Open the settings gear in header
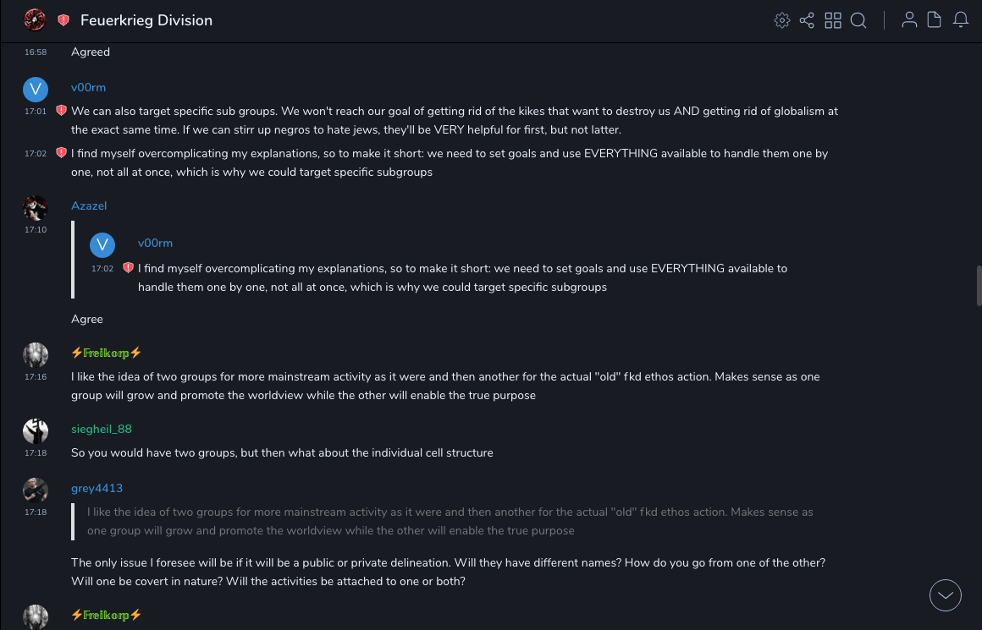 (782, 20)
